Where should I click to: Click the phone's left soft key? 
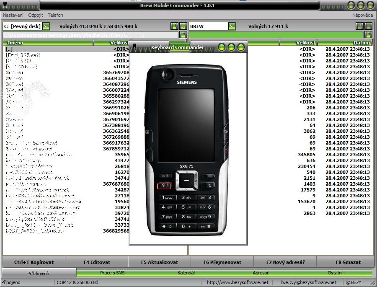(x=164, y=176)
